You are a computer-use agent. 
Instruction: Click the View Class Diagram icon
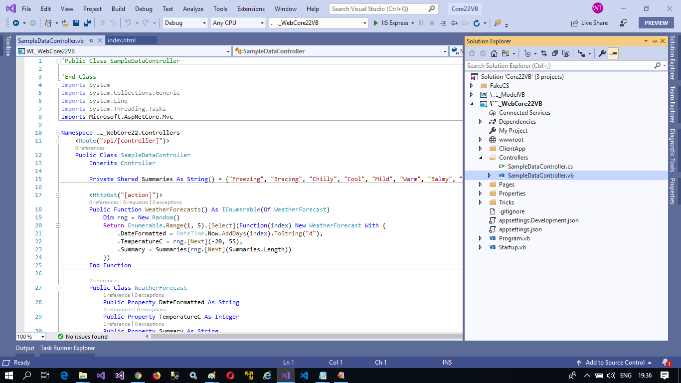581,53
